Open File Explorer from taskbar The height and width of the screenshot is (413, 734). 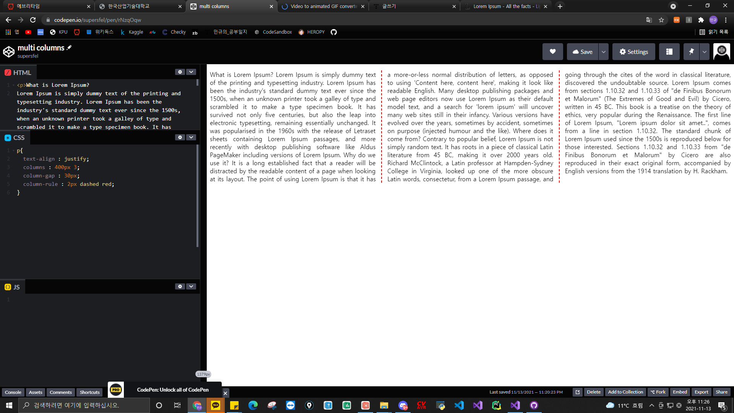[384, 405]
